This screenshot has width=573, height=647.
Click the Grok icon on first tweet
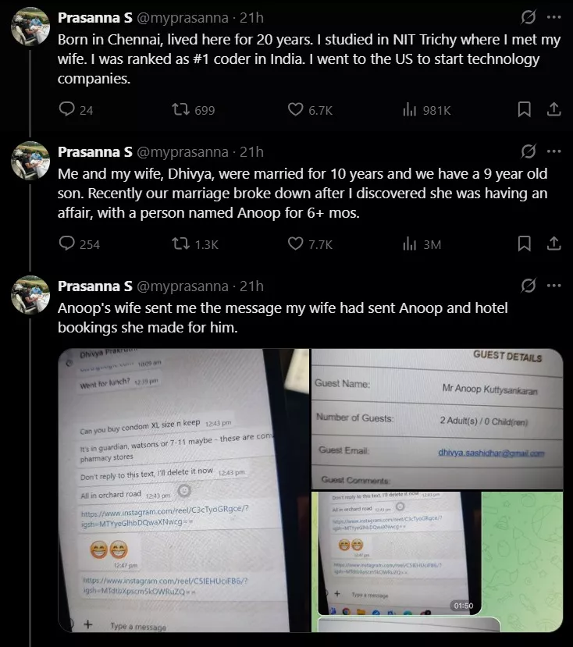(x=528, y=17)
